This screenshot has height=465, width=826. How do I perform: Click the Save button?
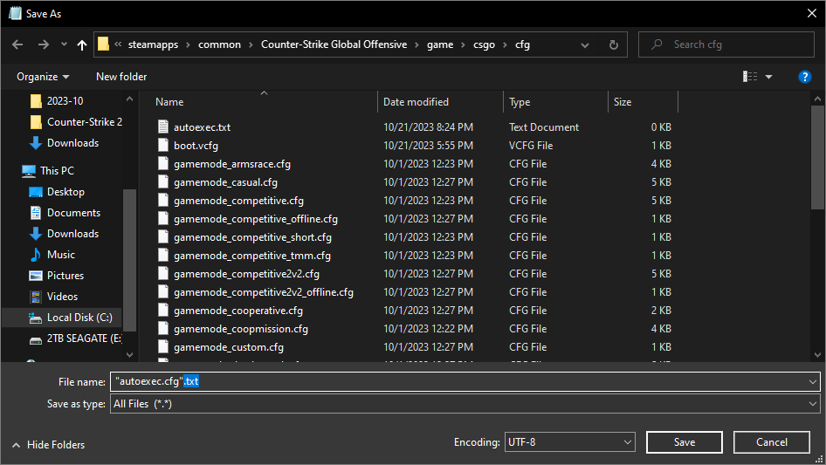[685, 442]
